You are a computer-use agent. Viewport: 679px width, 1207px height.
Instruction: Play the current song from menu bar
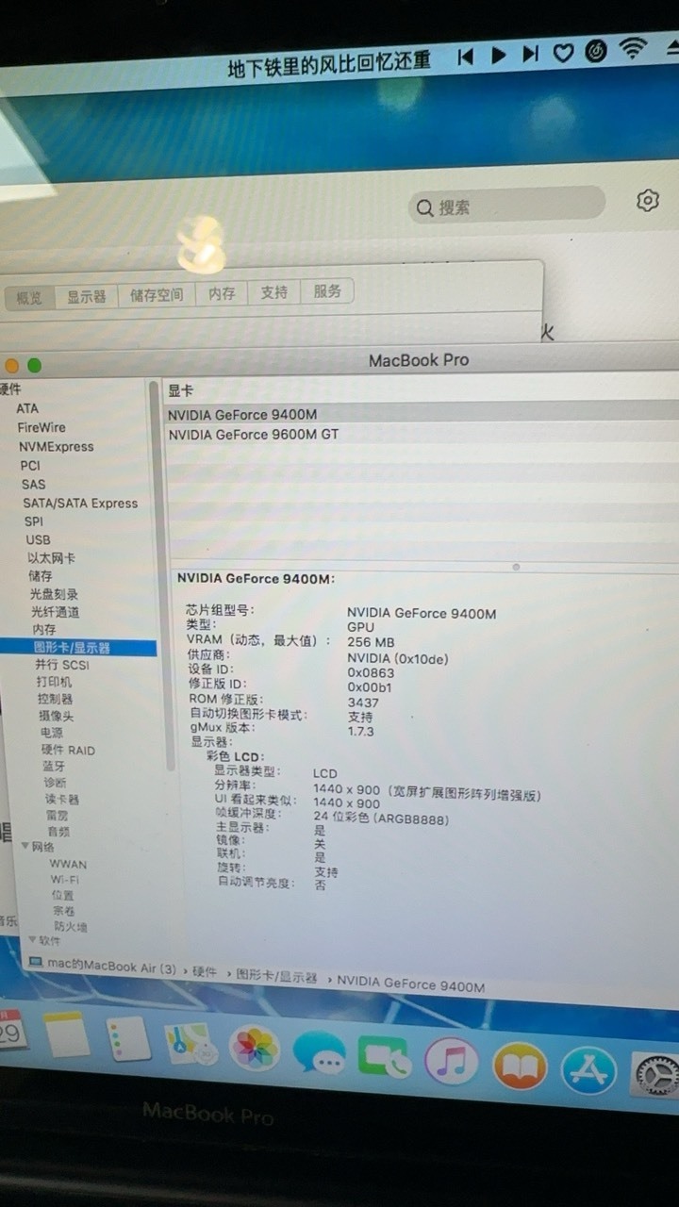(x=499, y=56)
